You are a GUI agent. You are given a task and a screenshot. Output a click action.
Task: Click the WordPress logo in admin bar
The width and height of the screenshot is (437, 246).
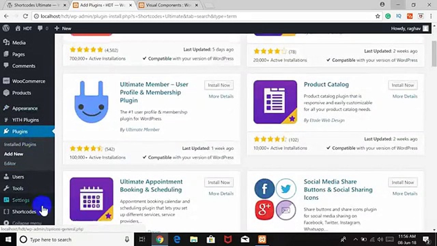click(6, 28)
